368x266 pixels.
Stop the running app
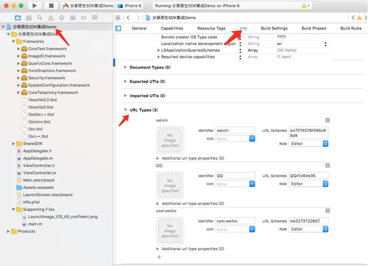pos(51,5)
